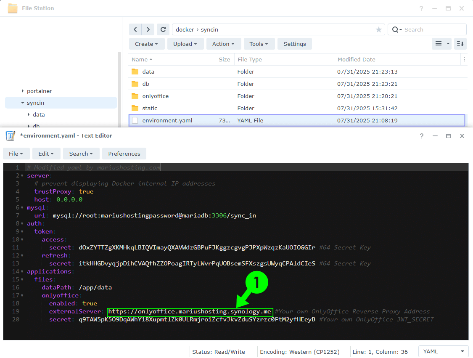Click docker in the path breadcrumb
The image size is (473, 358).
click(x=185, y=29)
